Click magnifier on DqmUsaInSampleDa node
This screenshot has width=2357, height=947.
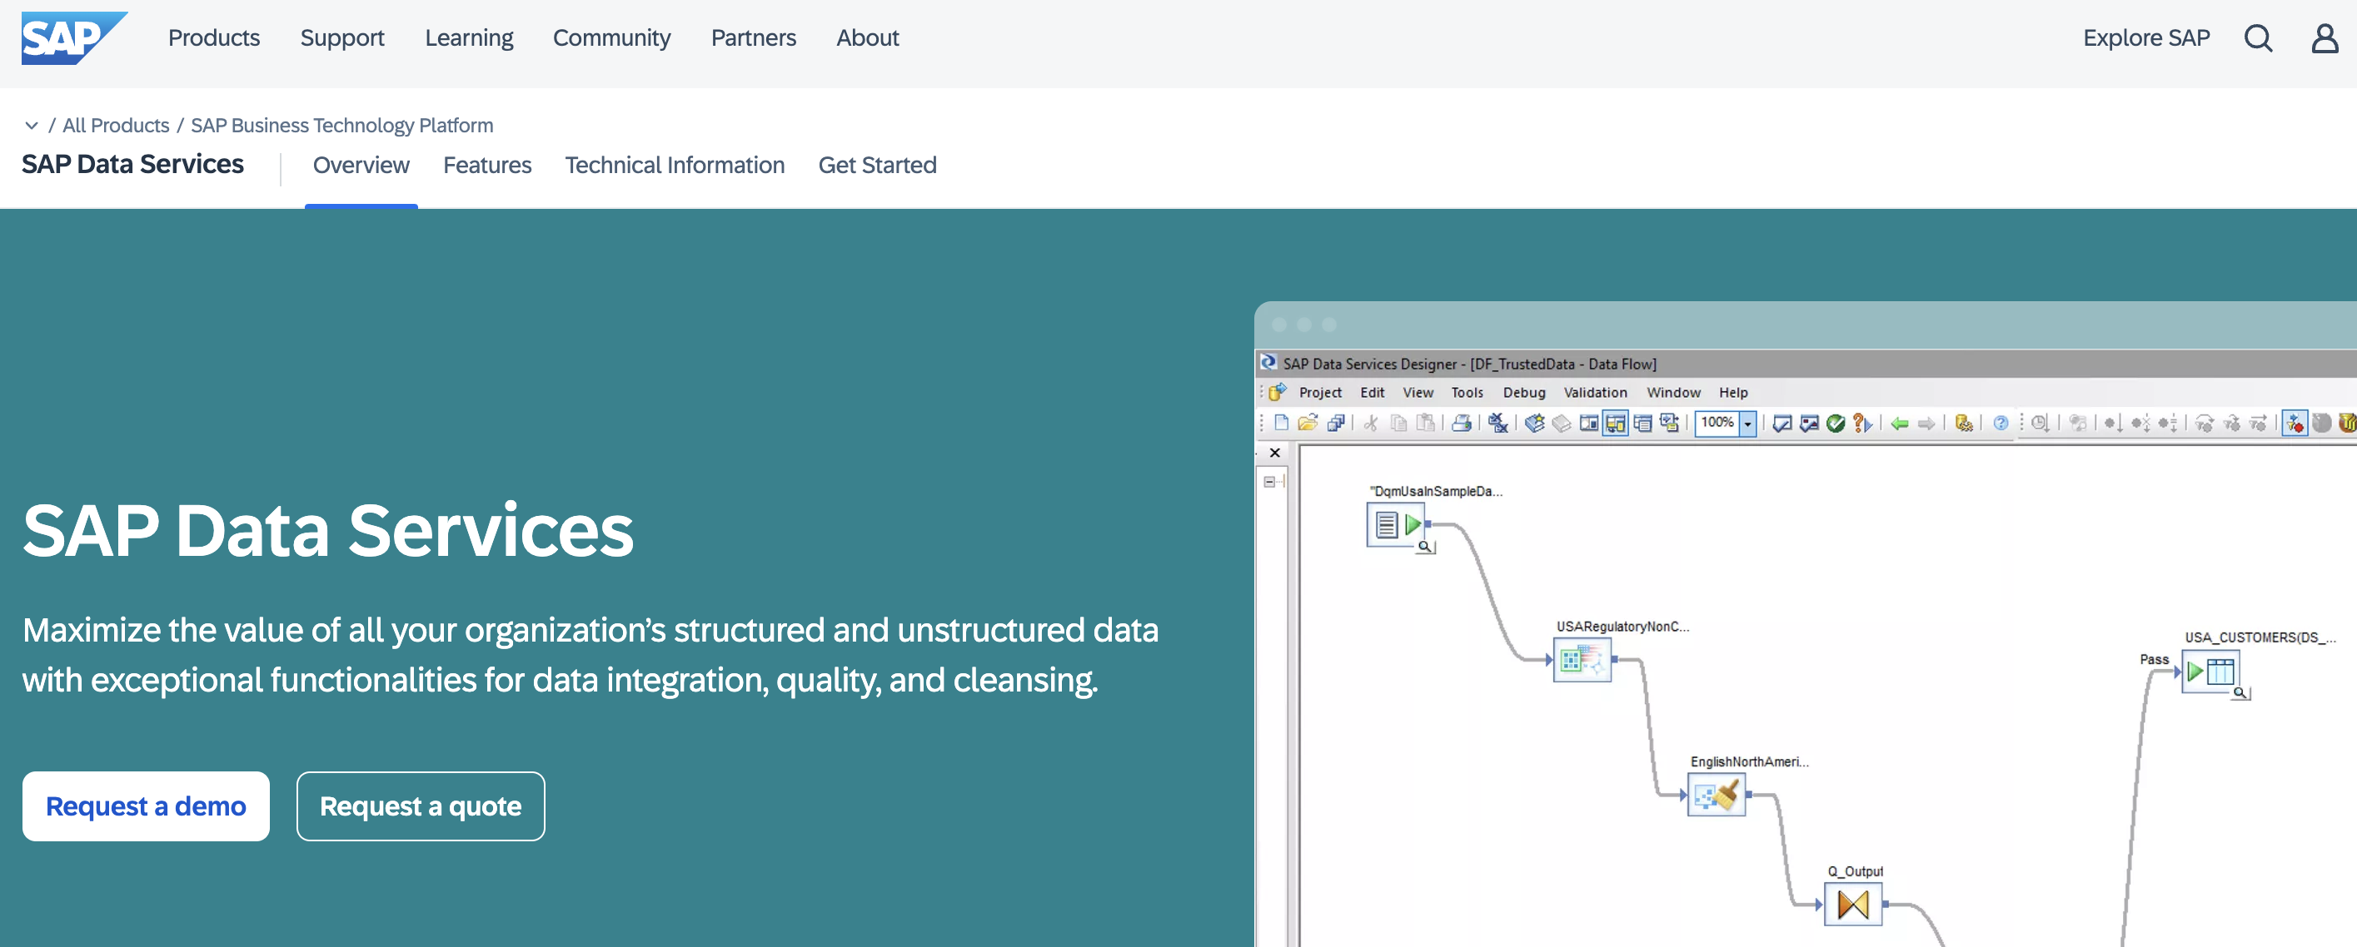tap(1426, 547)
